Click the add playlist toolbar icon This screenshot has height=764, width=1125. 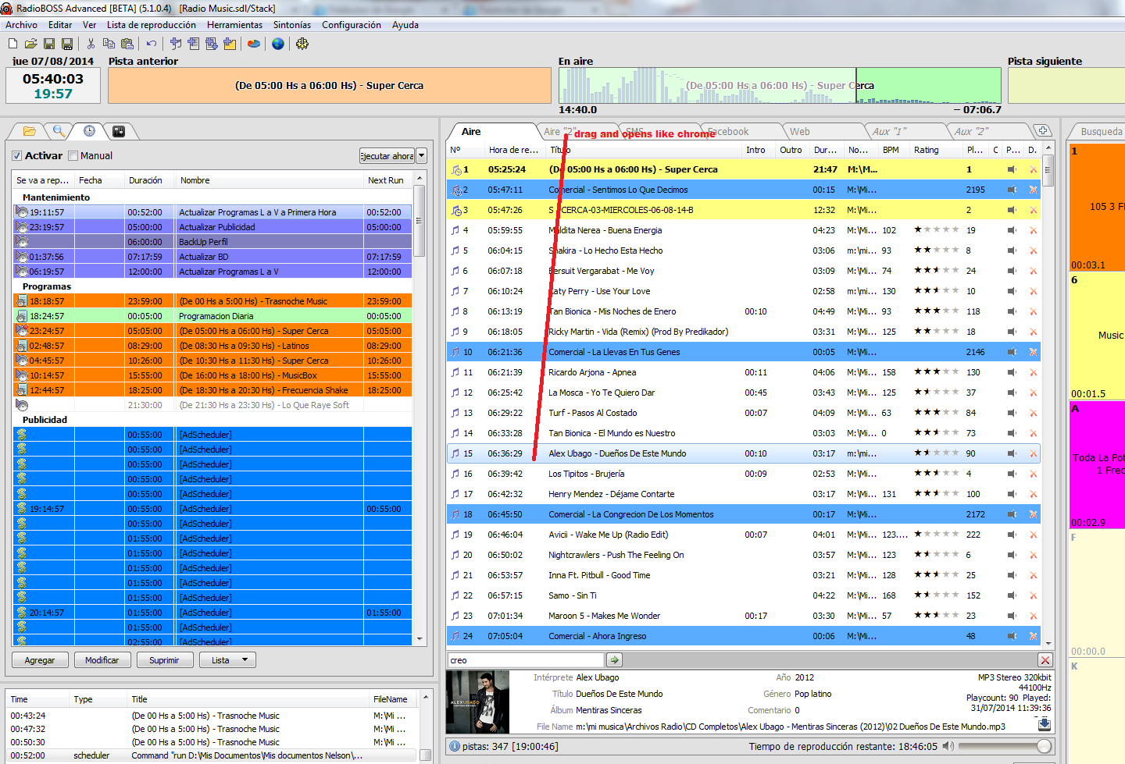(193, 44)
